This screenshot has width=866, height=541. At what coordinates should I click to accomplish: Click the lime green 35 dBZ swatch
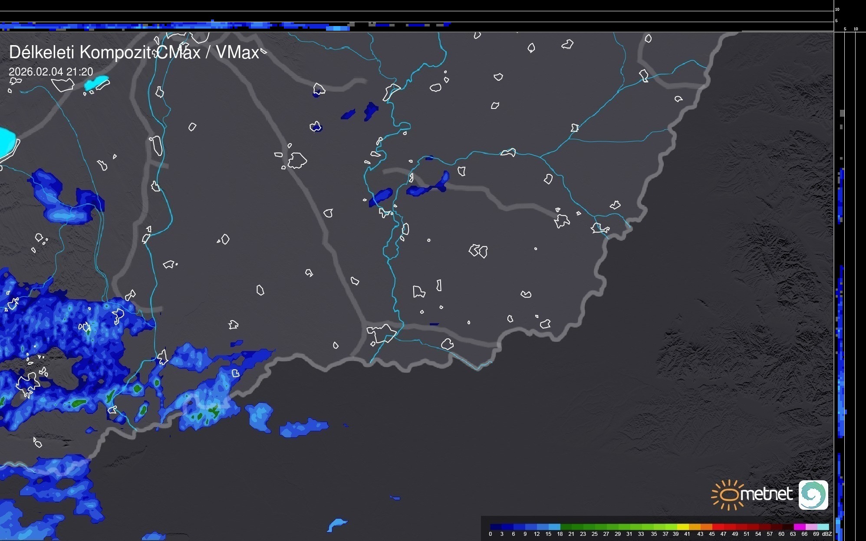pyautogui.click(x=659, y=527)
